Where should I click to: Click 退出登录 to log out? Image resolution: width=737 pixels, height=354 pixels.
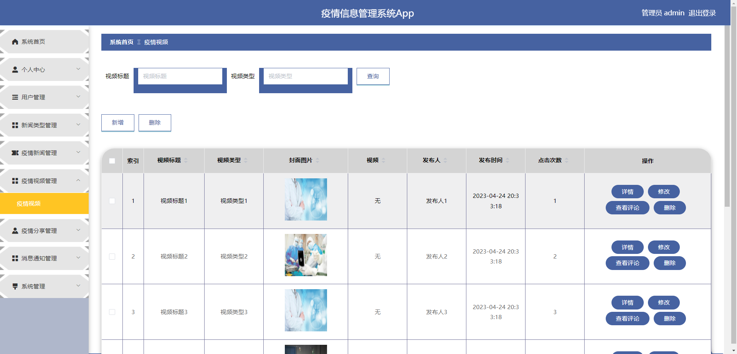pos(702,13)
